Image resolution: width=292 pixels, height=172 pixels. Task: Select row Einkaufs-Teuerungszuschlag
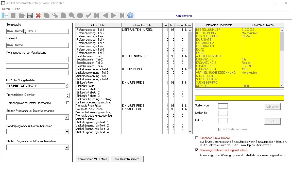pyautogui.click(x=132, y=99)
